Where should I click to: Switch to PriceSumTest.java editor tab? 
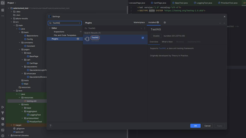228,3
